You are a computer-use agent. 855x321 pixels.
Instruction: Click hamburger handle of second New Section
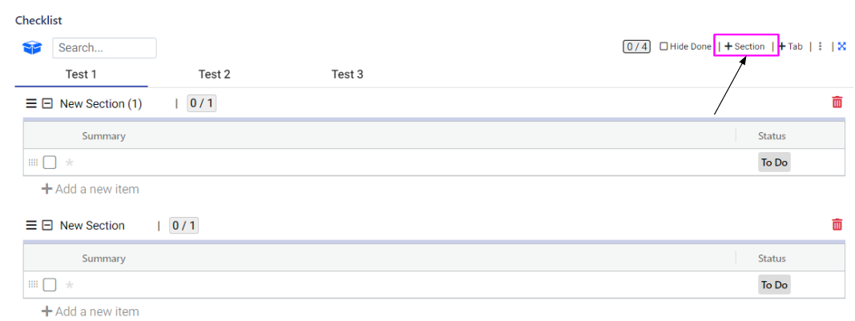click(31, 226)
